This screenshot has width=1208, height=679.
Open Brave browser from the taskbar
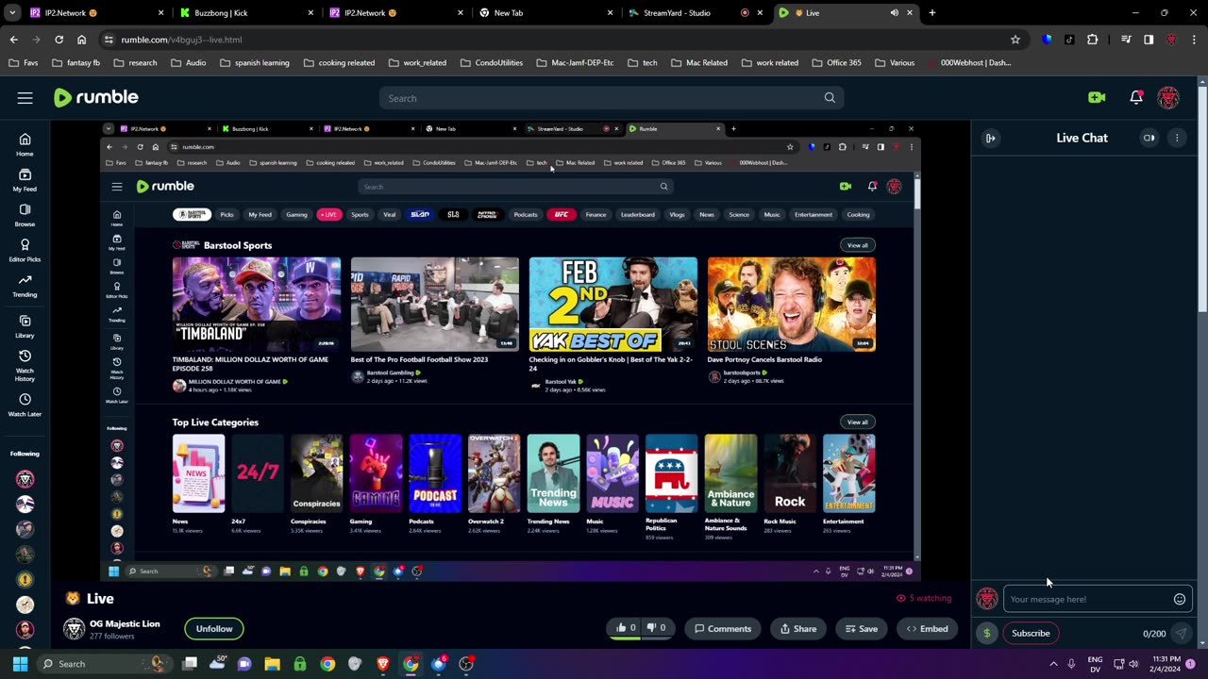(x=383, y=664)
